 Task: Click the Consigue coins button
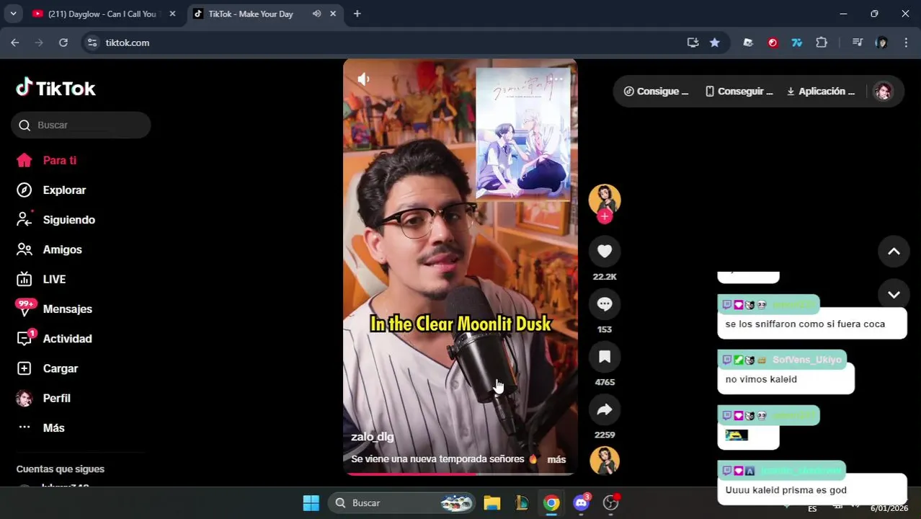pos(656,92)
